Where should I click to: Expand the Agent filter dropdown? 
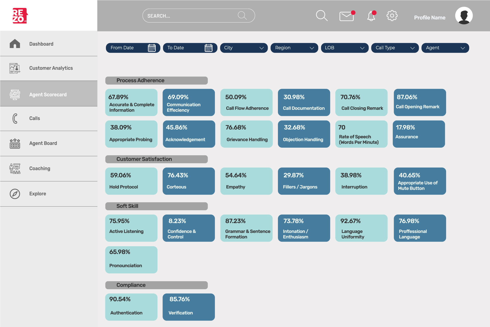pyautogui.click(x=463, y=48)
